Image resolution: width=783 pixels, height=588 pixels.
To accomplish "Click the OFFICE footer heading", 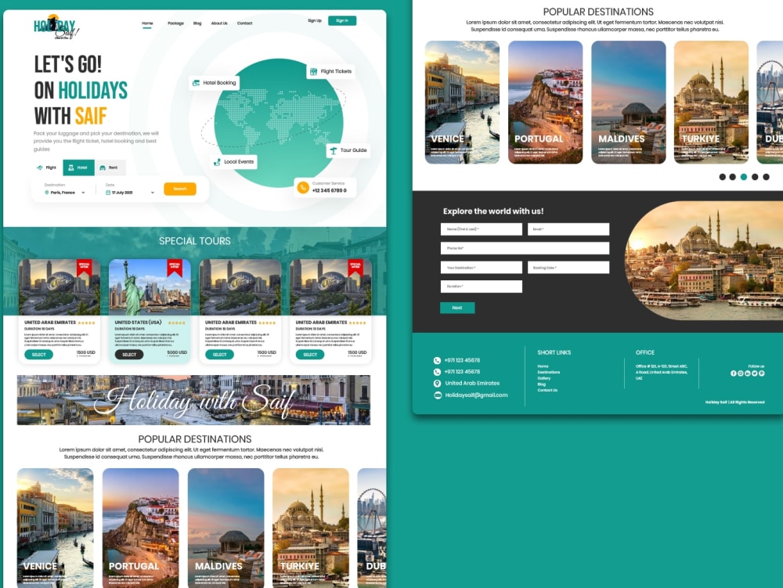I will coord(644,352).
